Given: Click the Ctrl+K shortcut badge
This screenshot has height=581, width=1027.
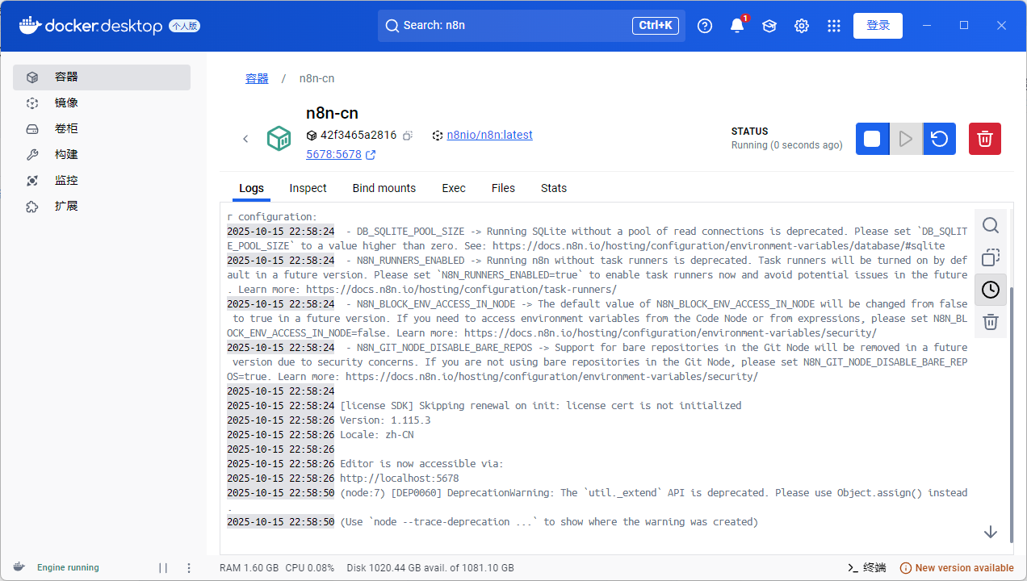Looking at the screenshot, I should click(656, 26).
